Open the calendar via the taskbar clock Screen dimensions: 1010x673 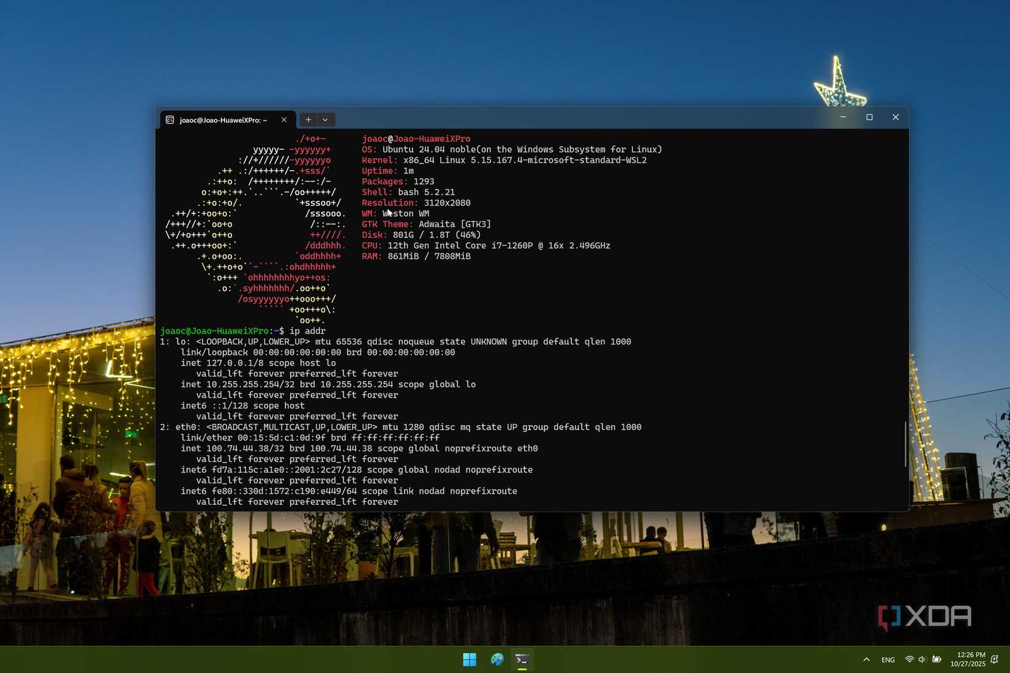pyautogui.click(x=965, y=659)
